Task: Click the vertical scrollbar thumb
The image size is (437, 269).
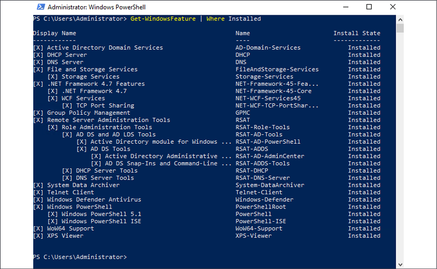Action: 400,28
